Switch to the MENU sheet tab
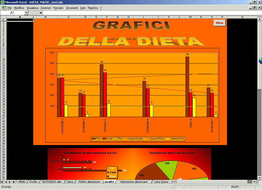This screenshot has height=190, width=262. (x=22, y=182)
